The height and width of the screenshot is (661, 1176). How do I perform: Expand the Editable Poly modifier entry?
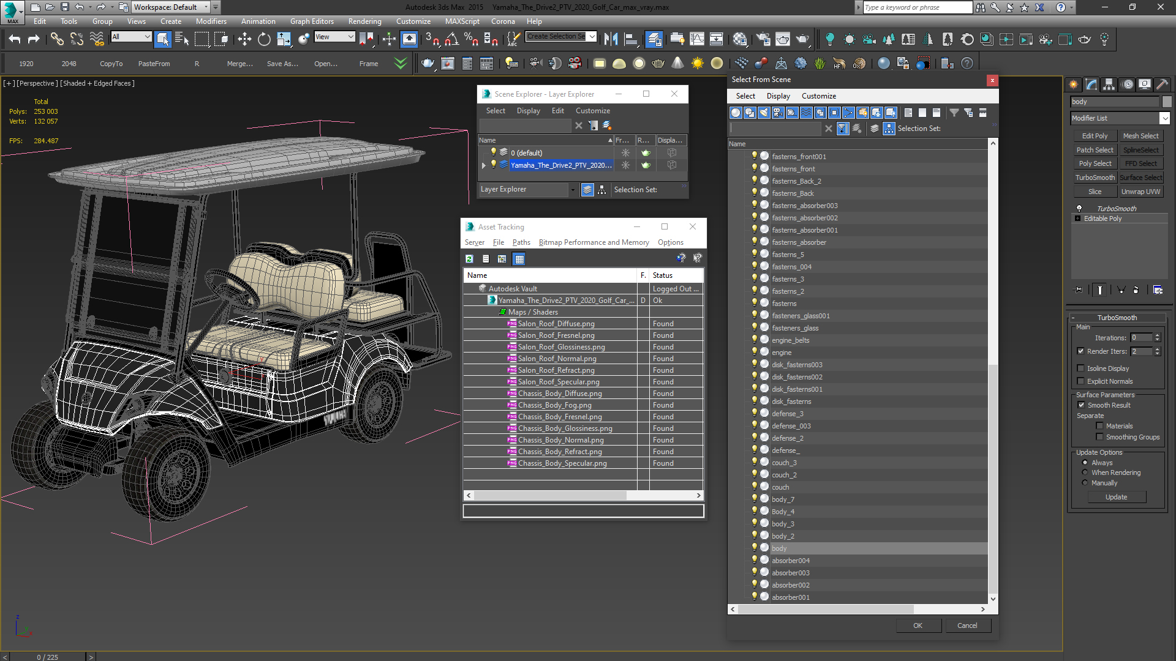[x=1078, y=218]
